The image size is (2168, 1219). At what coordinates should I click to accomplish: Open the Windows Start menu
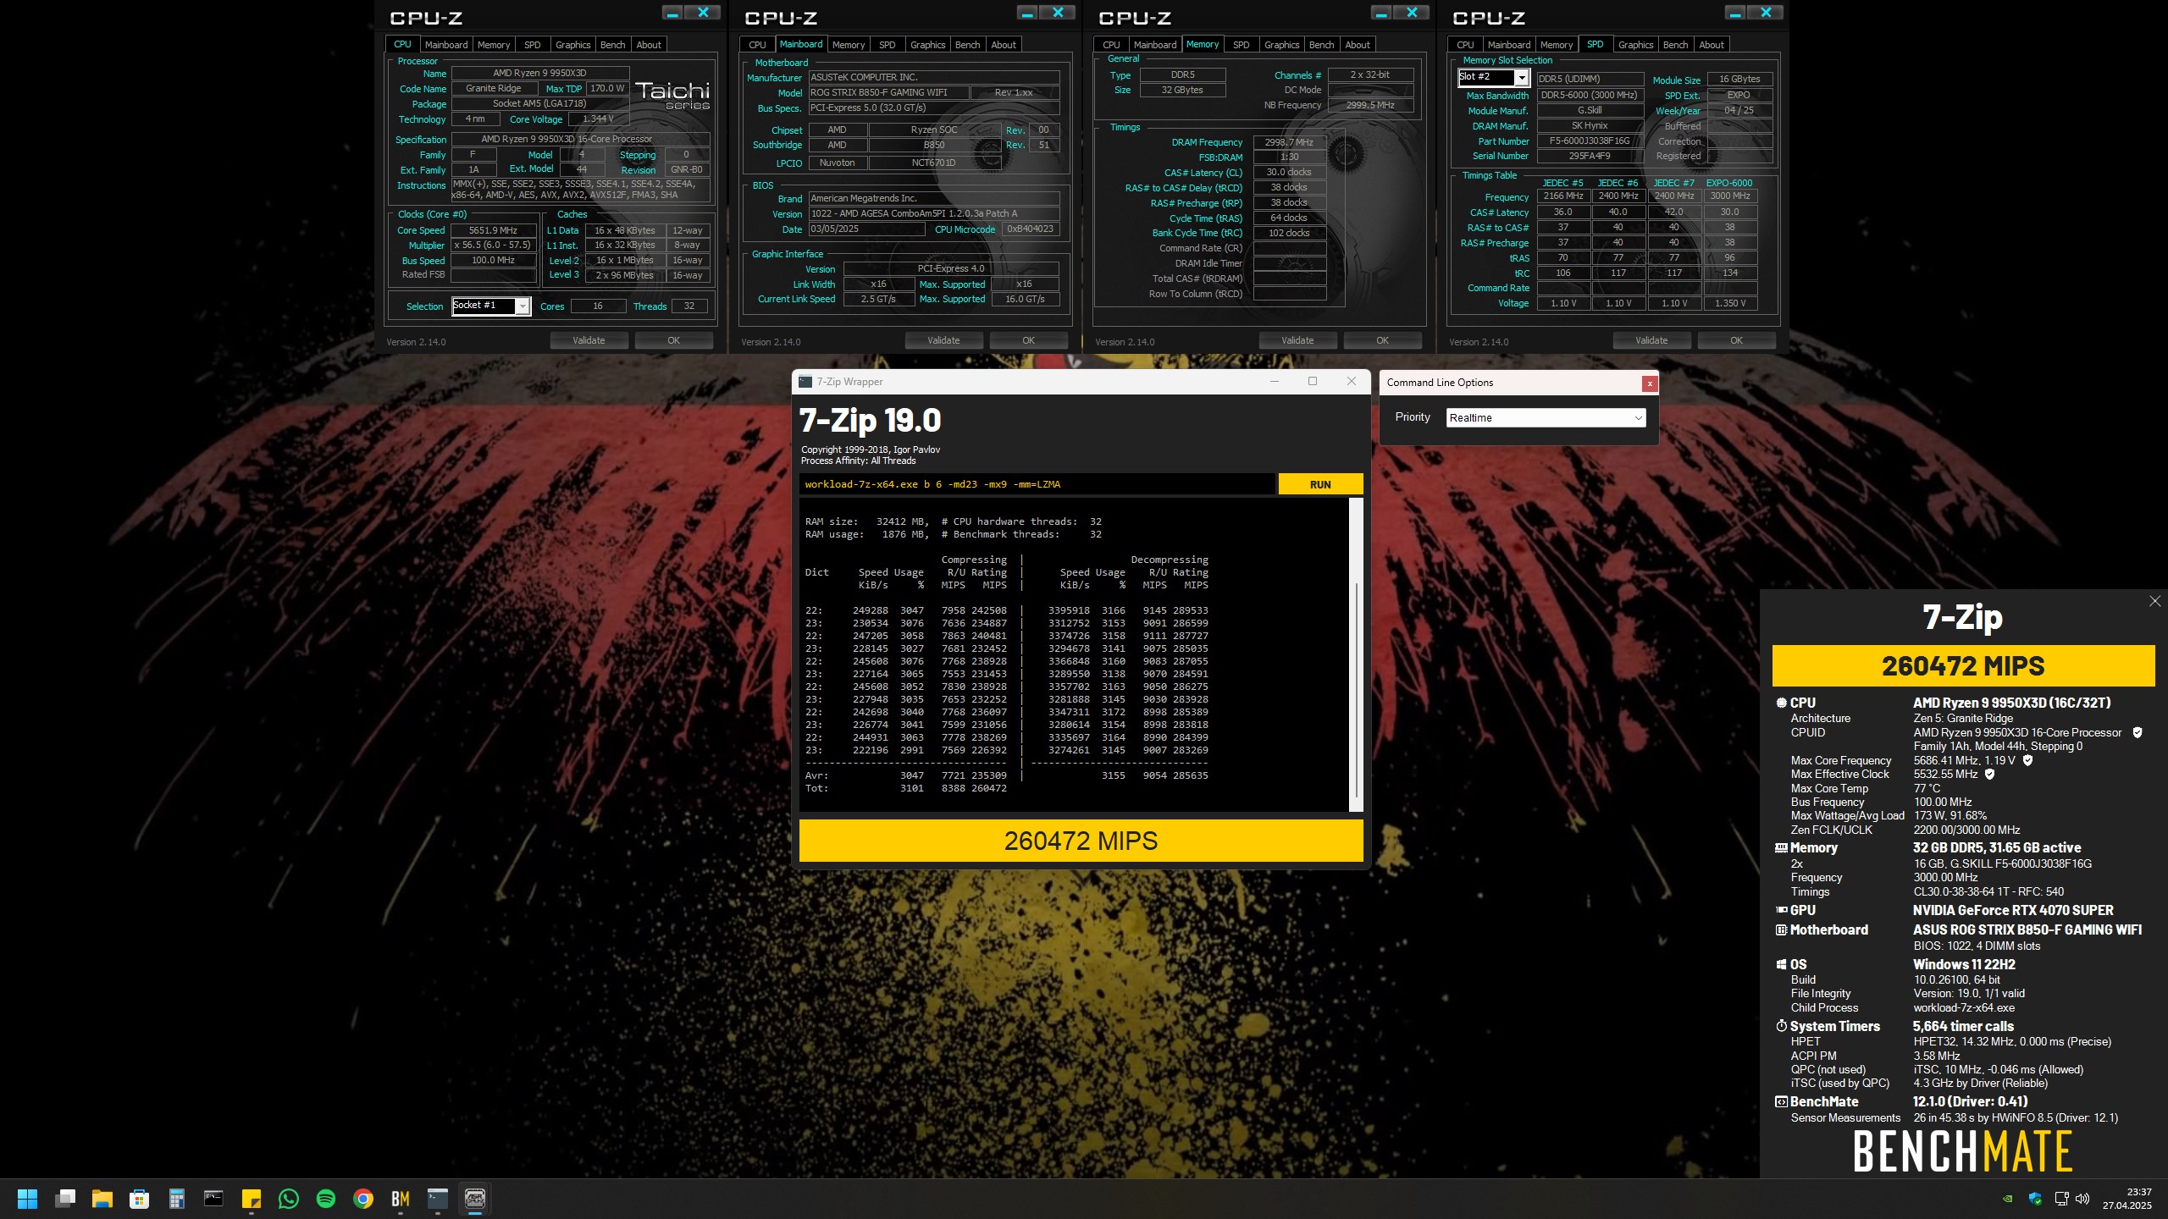[27, 1199]
